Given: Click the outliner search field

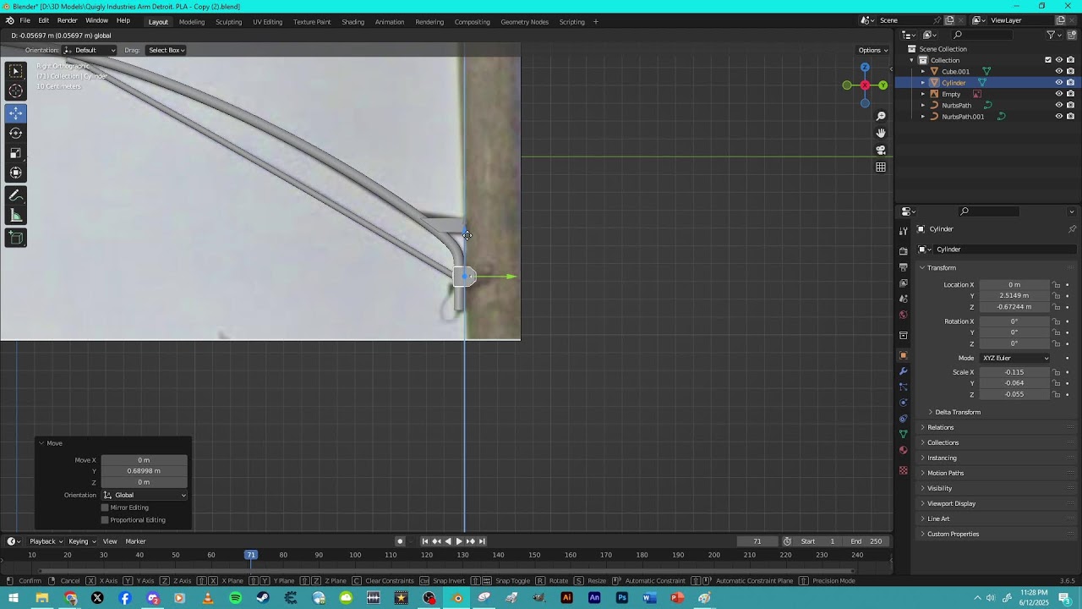Looking at the screenshot, I should coord(982,35).
